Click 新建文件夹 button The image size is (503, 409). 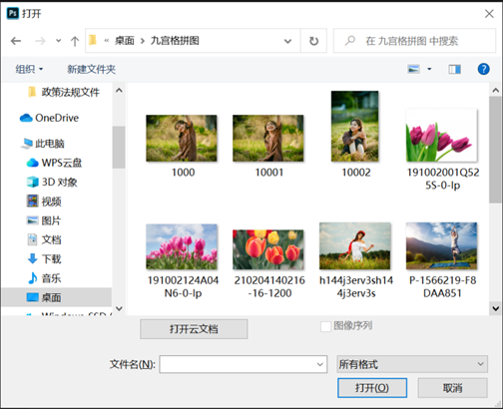(92, 69)
